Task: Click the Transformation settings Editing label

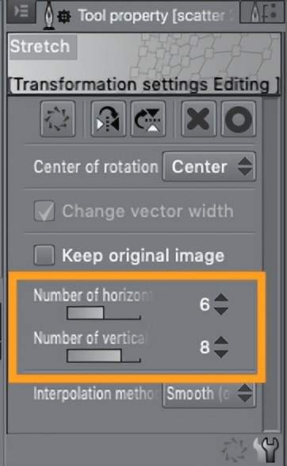Action: click(x=144, y=85)
